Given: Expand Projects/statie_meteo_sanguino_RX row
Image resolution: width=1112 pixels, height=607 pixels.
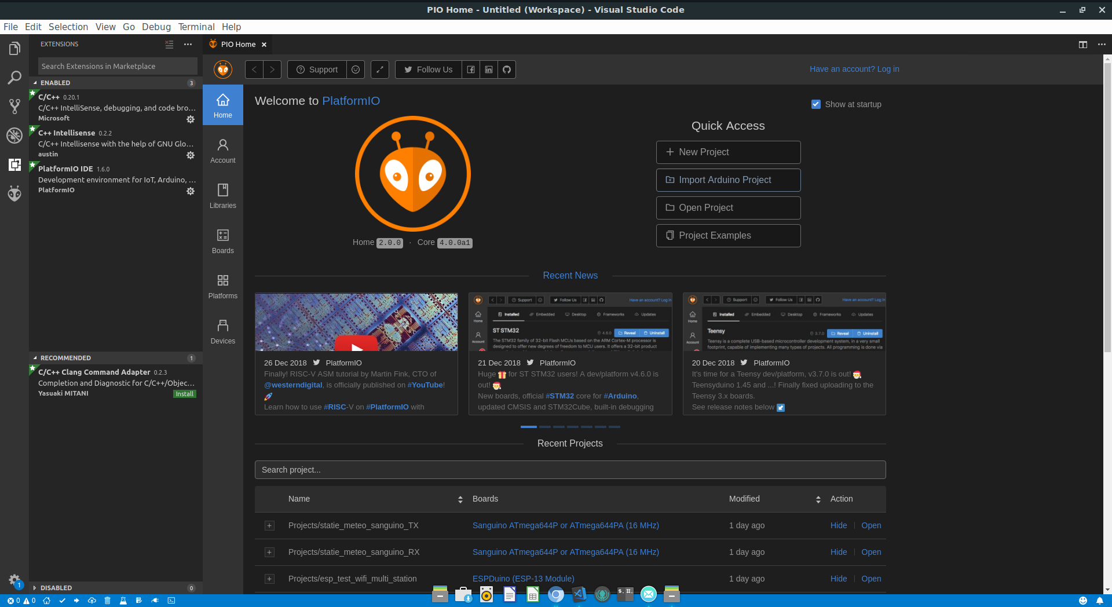Looking at the screenshot, I should click(x=269, y=552).
